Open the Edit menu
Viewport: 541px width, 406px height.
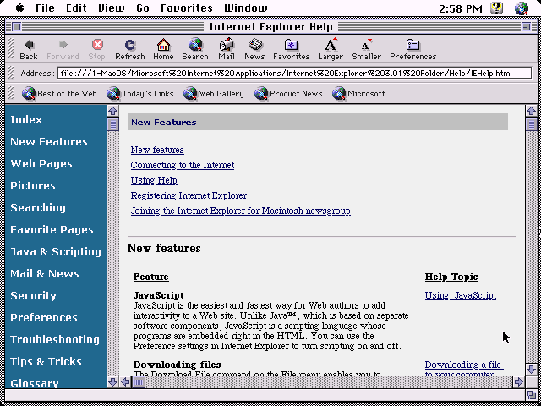[x=76, y=8]
